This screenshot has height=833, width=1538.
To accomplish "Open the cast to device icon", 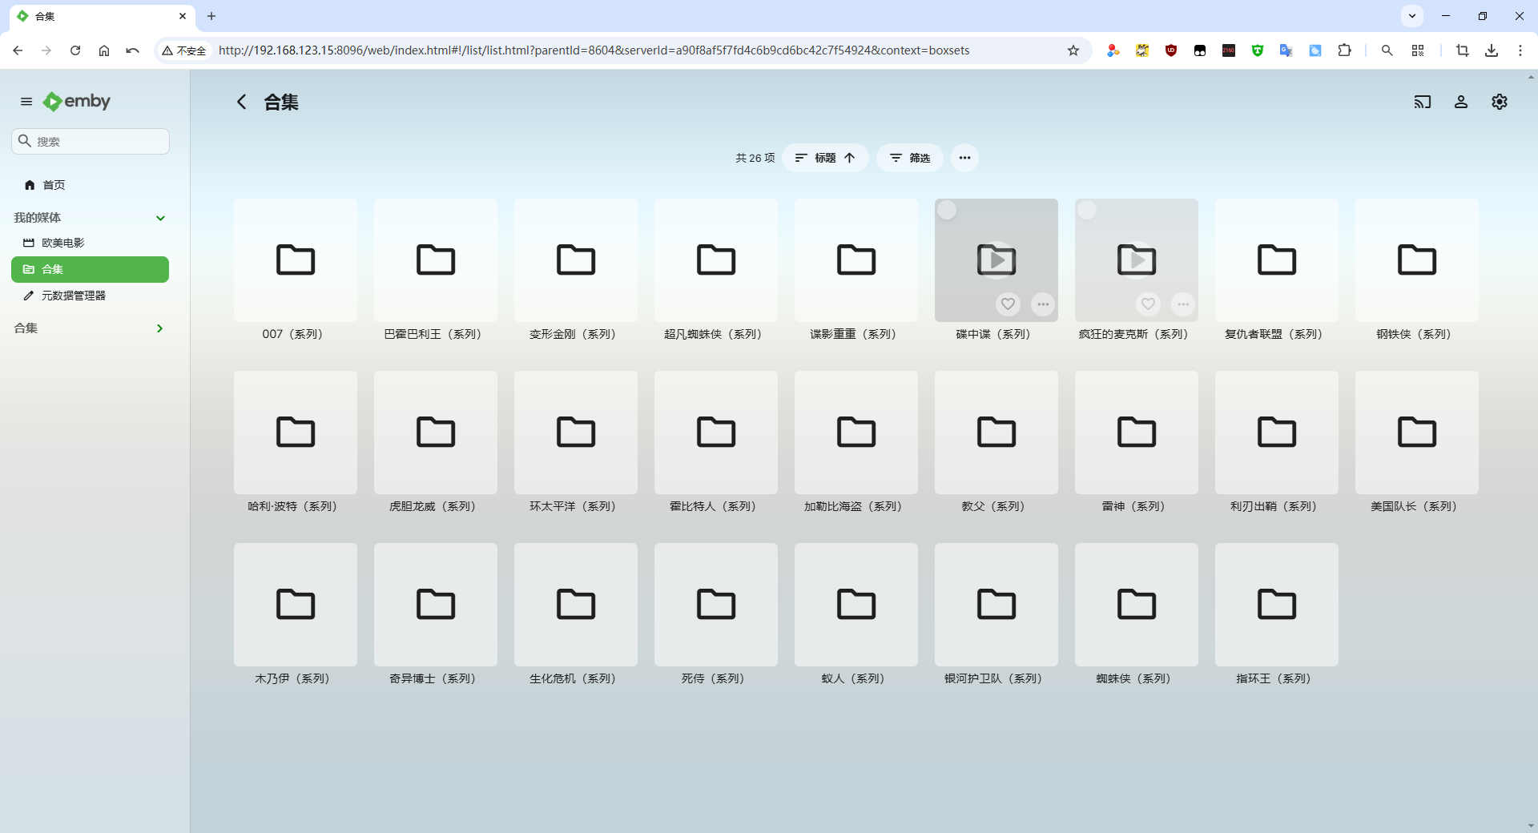I will click(1423, 102).
